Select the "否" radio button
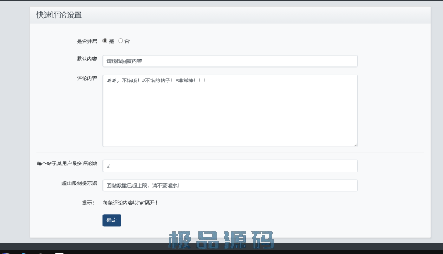This screenshot has width=443, height=254. [x=121, y=41]
